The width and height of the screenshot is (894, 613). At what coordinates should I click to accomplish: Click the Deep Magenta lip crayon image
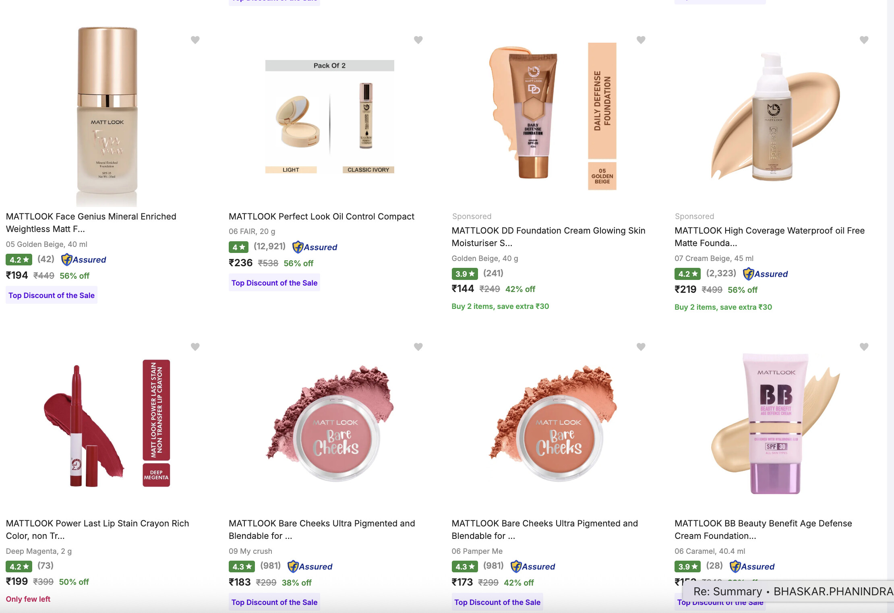coord(107,423)
